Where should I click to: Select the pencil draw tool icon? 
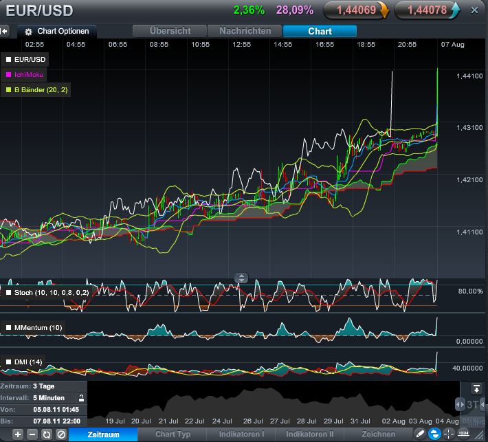(x=420, y=434)
